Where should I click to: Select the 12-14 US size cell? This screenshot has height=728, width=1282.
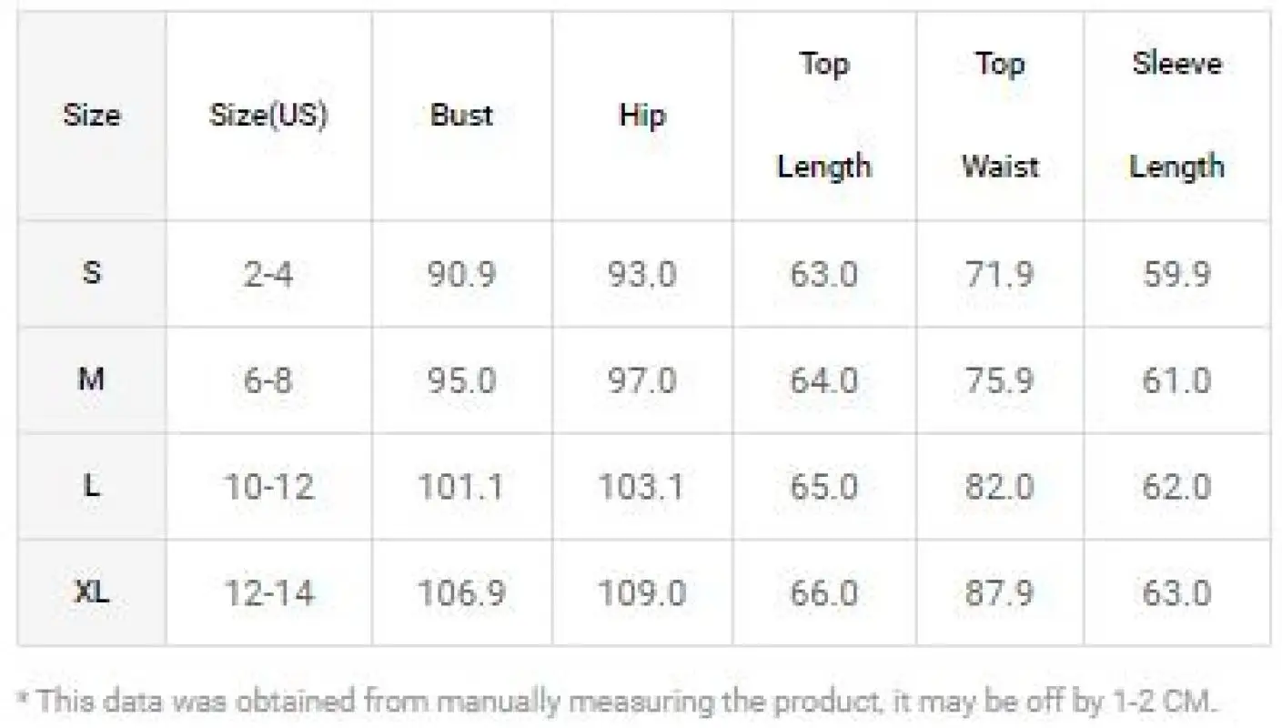[268, 593]
